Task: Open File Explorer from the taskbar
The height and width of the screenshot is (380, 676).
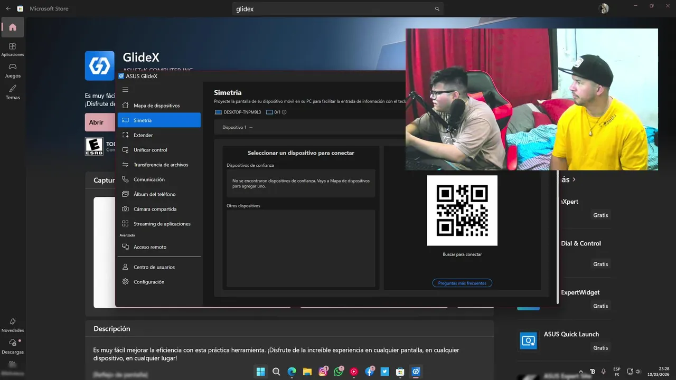Action: click(x=307, y=372)
